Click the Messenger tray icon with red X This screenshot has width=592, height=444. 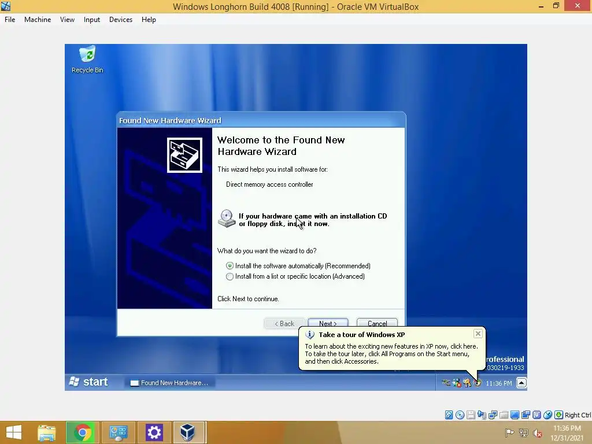click(x=457, y=383)
